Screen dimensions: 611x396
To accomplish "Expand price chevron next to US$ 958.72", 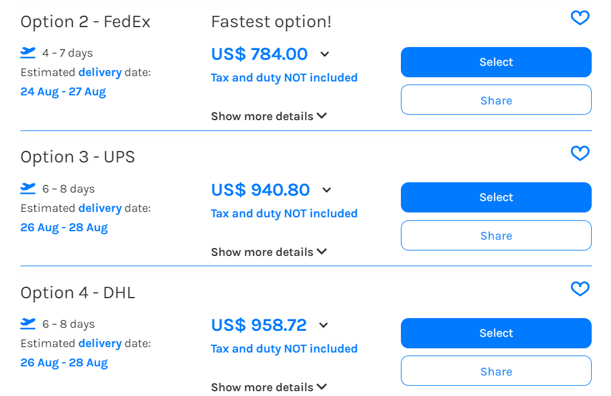I will (324, 325).
